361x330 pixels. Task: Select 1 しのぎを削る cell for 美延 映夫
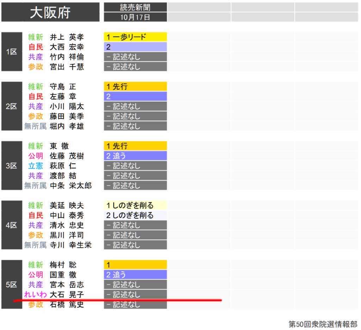[x=135, y=205]
